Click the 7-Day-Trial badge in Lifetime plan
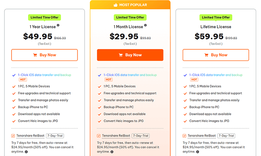 pyautogui.click(x=226, y=136)
